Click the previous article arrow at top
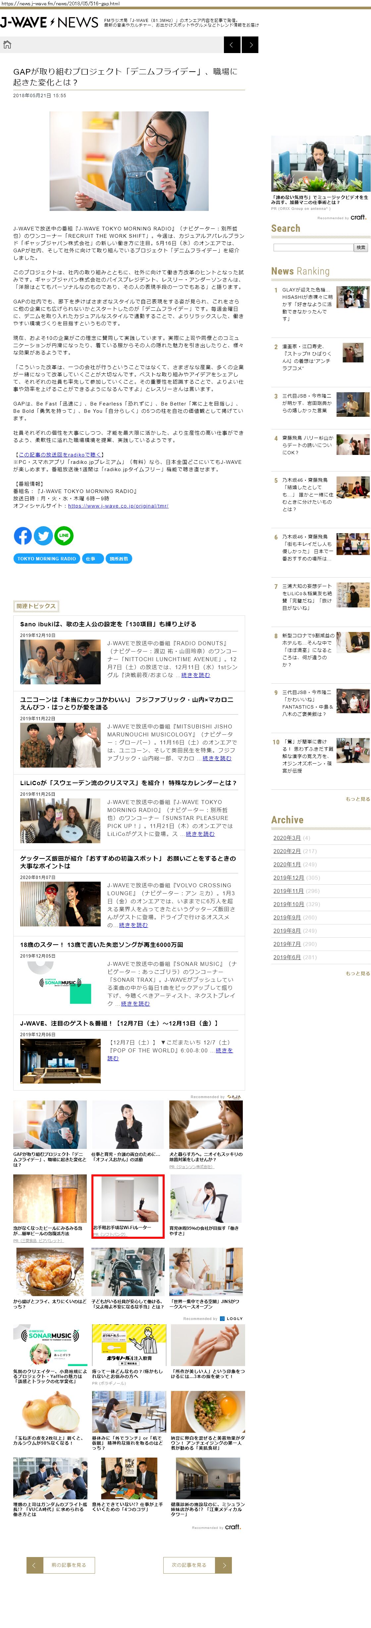This screenshot has width=371, height=1628. click(232, 44)
